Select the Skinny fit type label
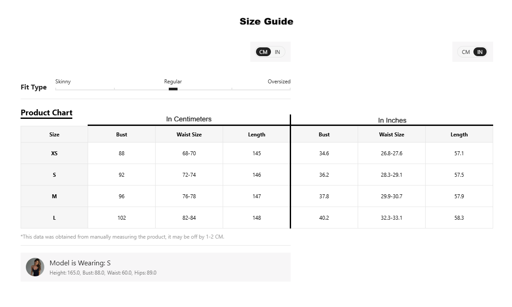This screenshot has height=307, width=512. click(x=63, y=82)
